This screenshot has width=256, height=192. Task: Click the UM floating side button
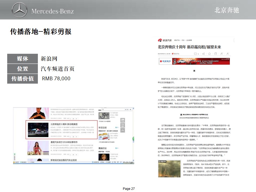click(123, 120)
